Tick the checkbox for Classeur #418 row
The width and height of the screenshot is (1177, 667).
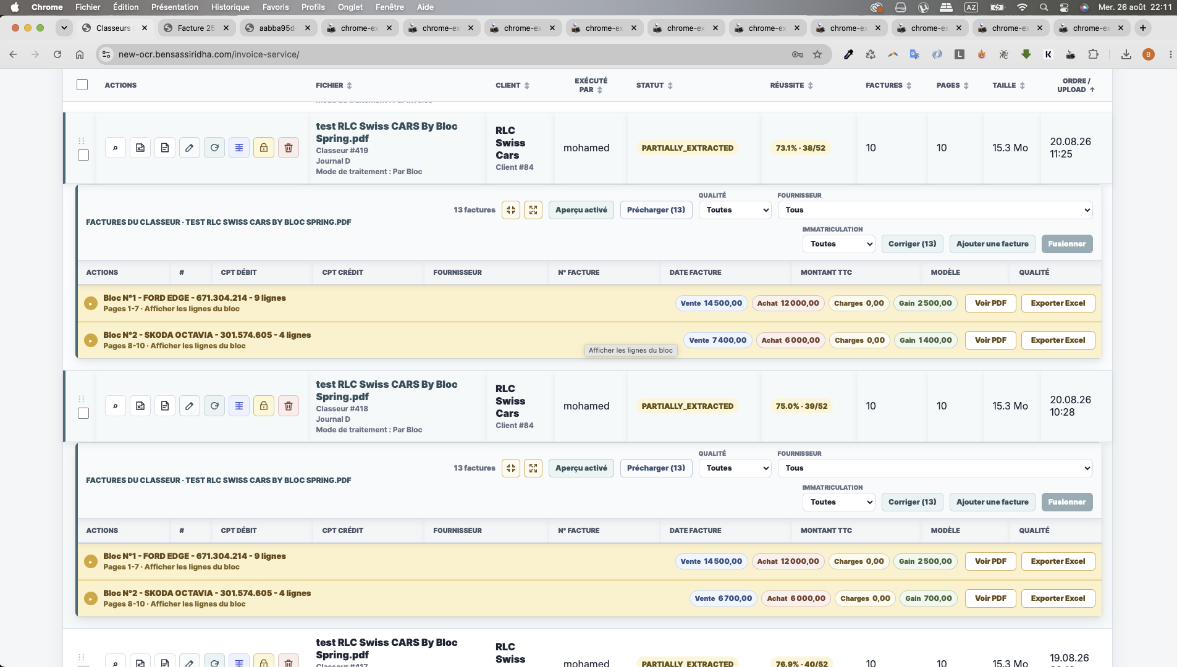(83, 413)
